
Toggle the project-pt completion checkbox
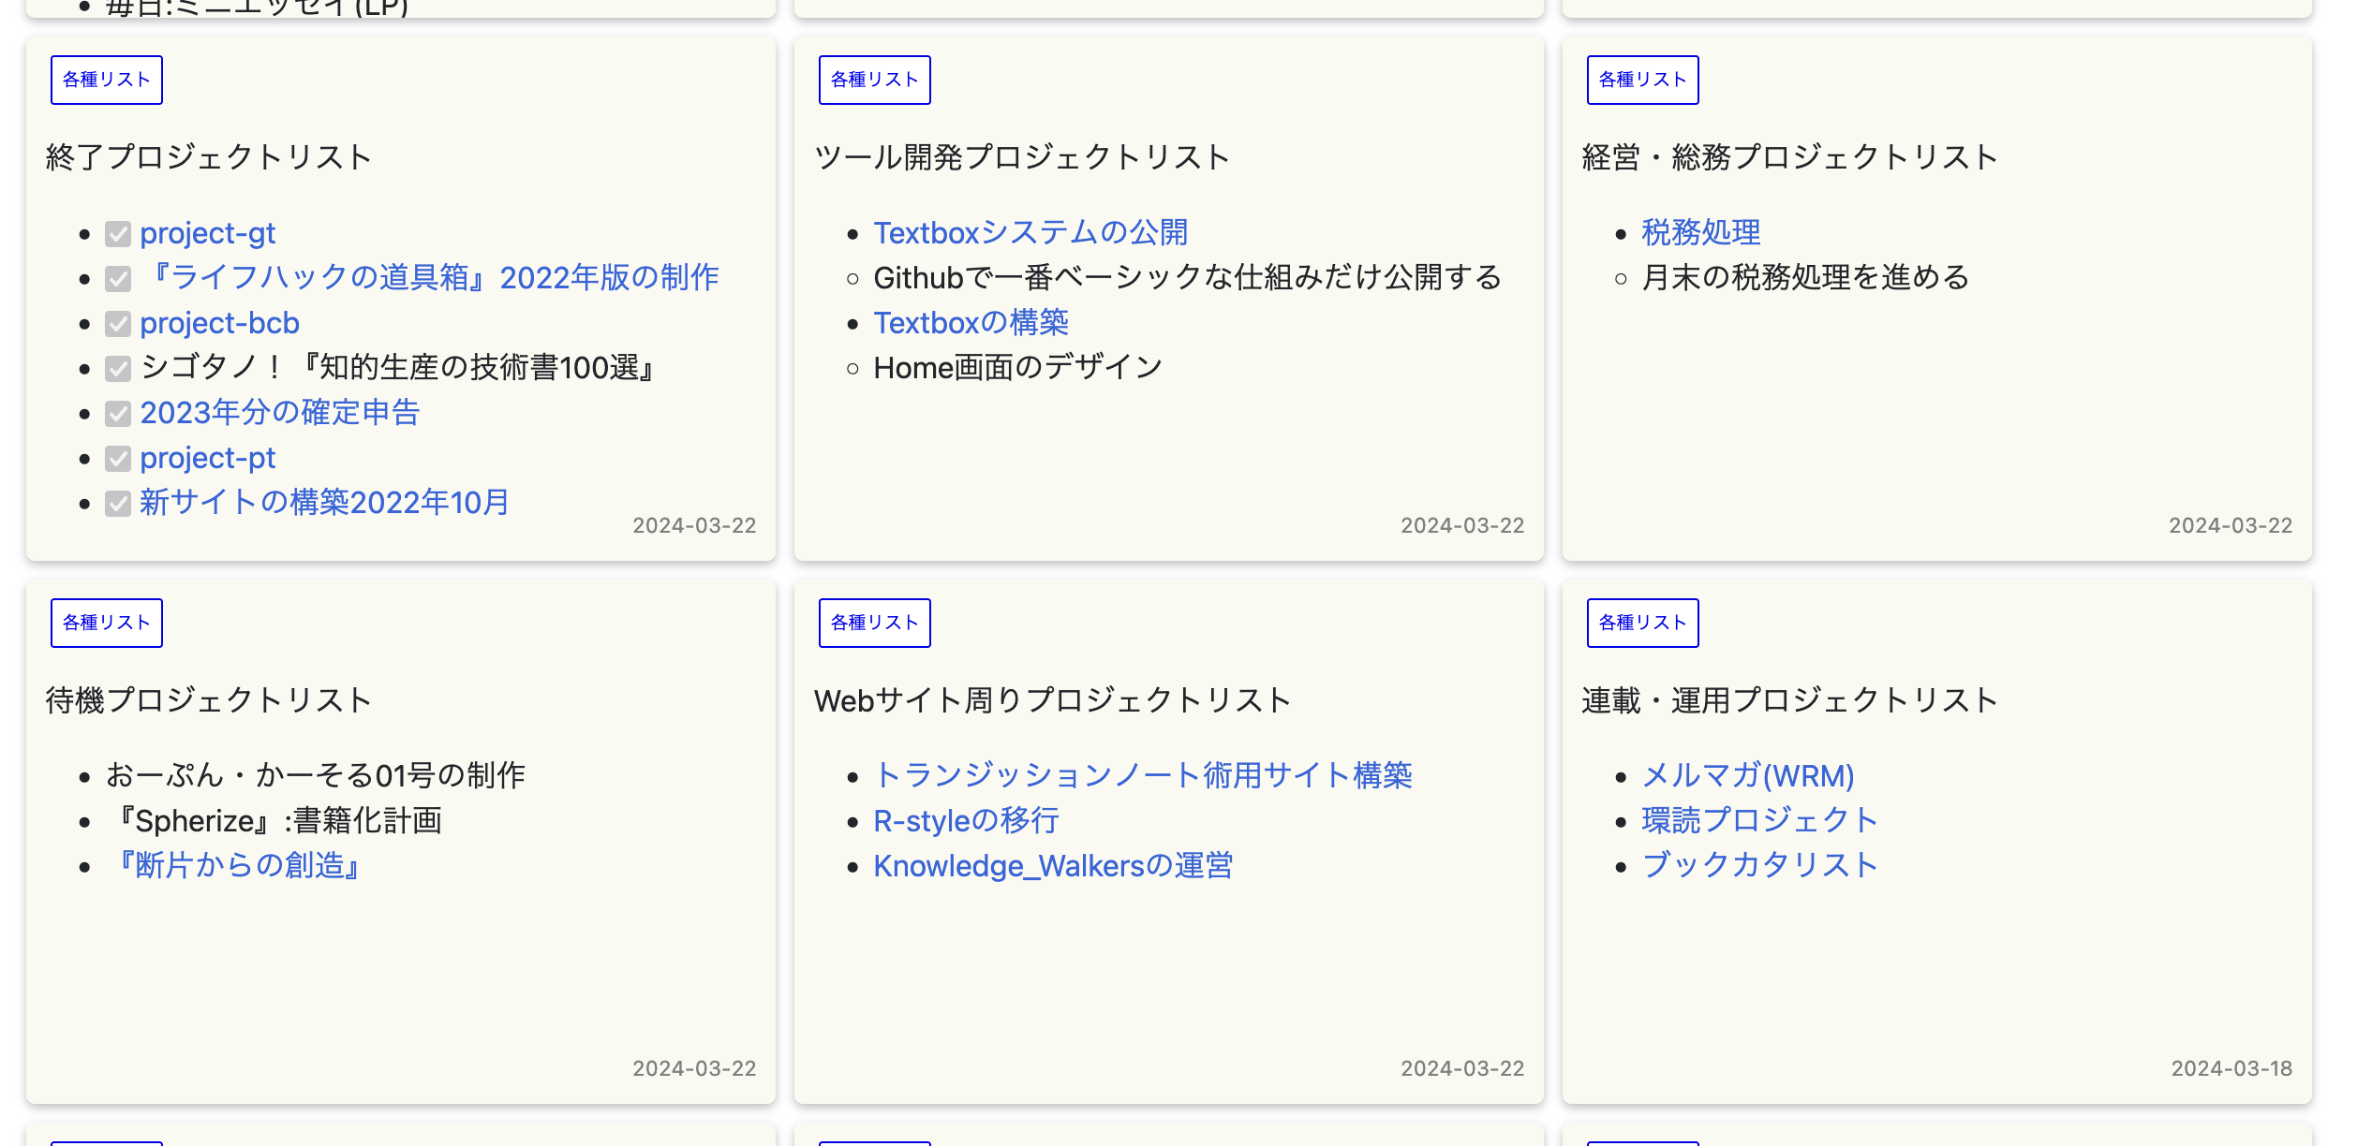[x=118, y=459]
